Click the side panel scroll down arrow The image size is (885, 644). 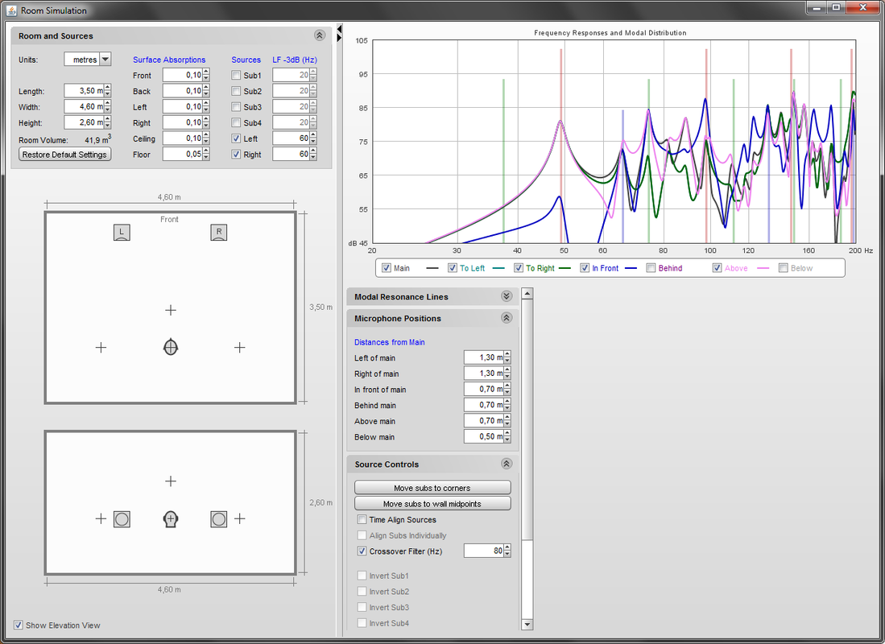click(x=527, y=624)
